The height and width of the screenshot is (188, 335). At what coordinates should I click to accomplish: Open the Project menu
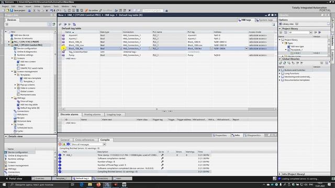tap(5, 6)
